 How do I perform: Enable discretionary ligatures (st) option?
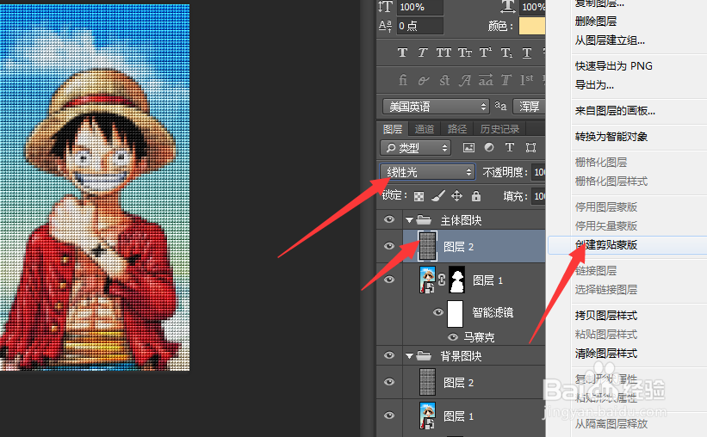[x=444, y=80]
